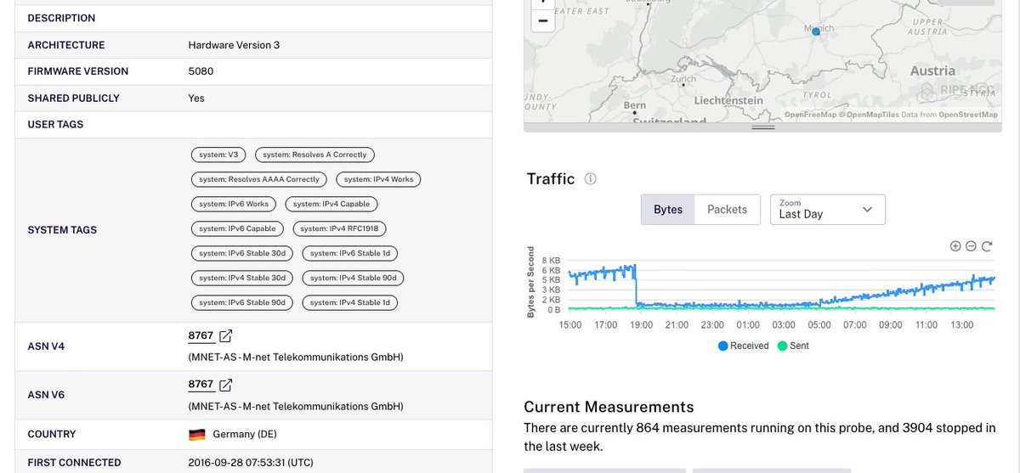Click the Liechtenstein label on the map
The width and height of the screenshot is (1020, 473).
(728, 100)
